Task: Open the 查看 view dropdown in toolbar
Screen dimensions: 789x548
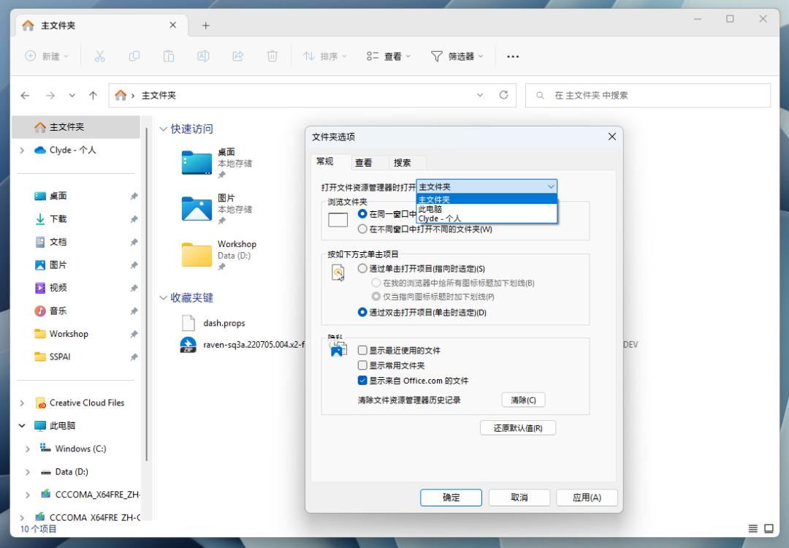Action: (389, 56)
